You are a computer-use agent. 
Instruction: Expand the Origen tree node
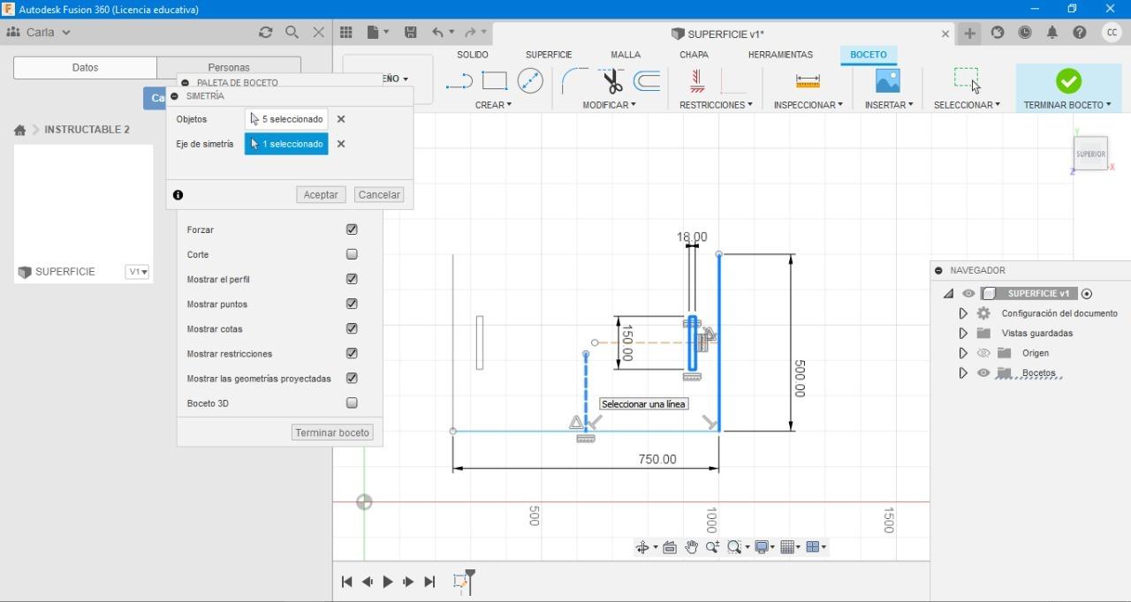click(963, 353)
